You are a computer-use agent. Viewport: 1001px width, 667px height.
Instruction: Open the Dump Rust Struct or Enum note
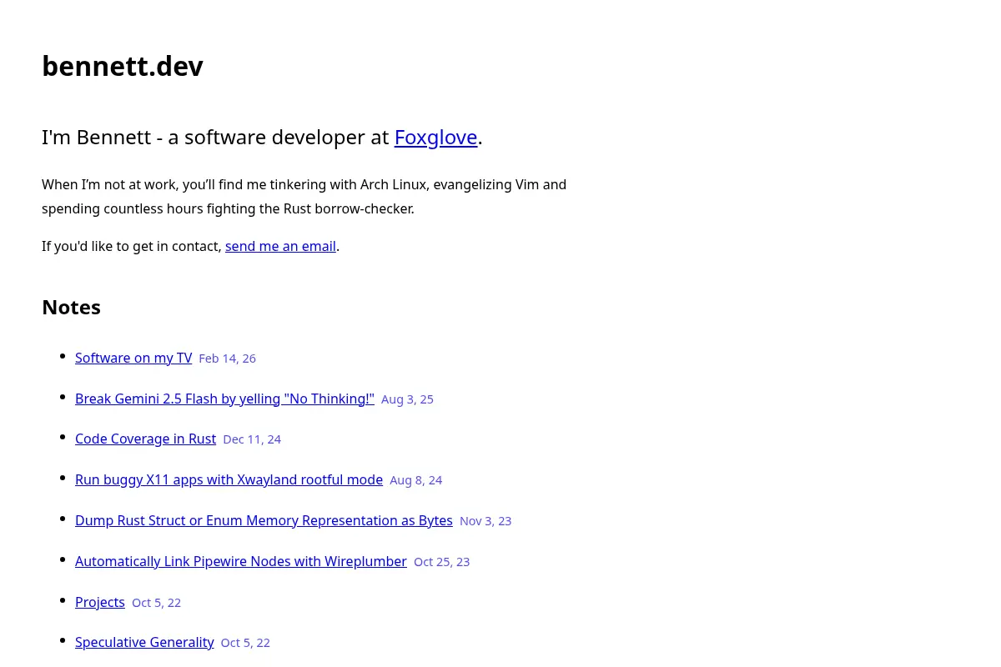coord(264,520)
